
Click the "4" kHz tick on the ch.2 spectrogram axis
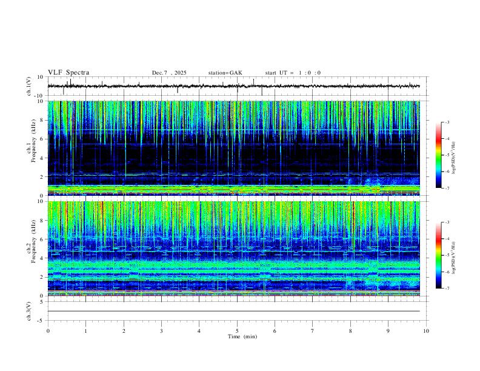42,258
